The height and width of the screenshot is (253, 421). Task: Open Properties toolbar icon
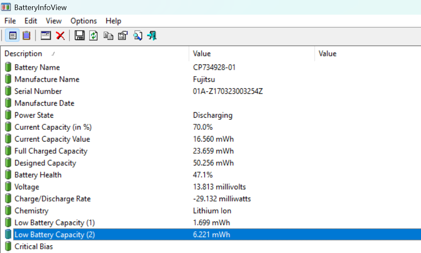pos(123,36)
